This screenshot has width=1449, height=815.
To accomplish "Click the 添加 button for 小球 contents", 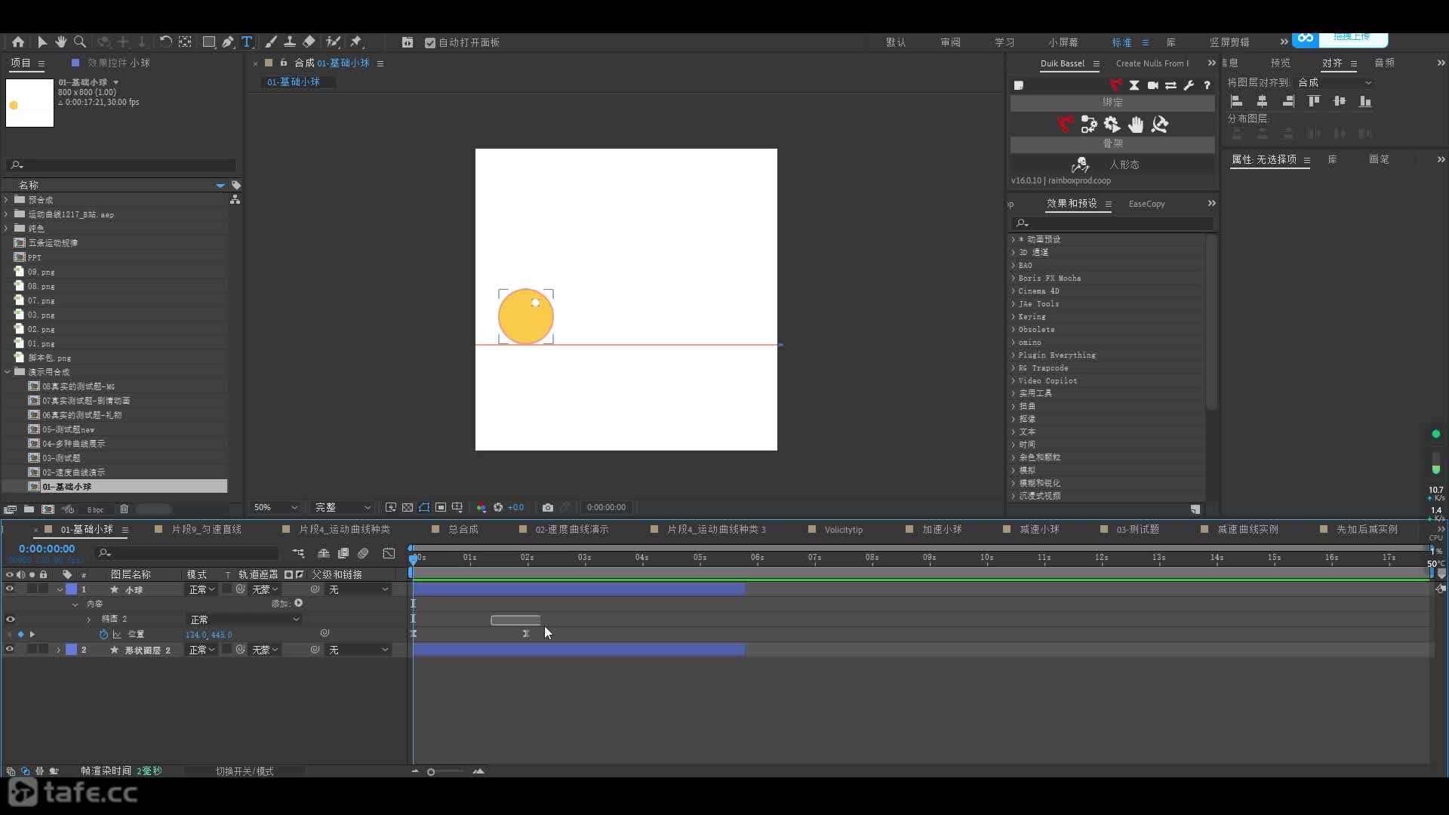I will coord(299,603).
